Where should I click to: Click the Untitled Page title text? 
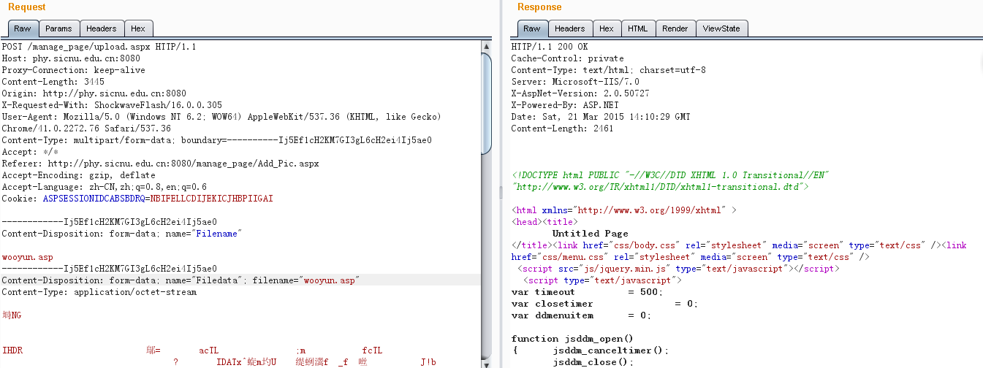[590, 234]
